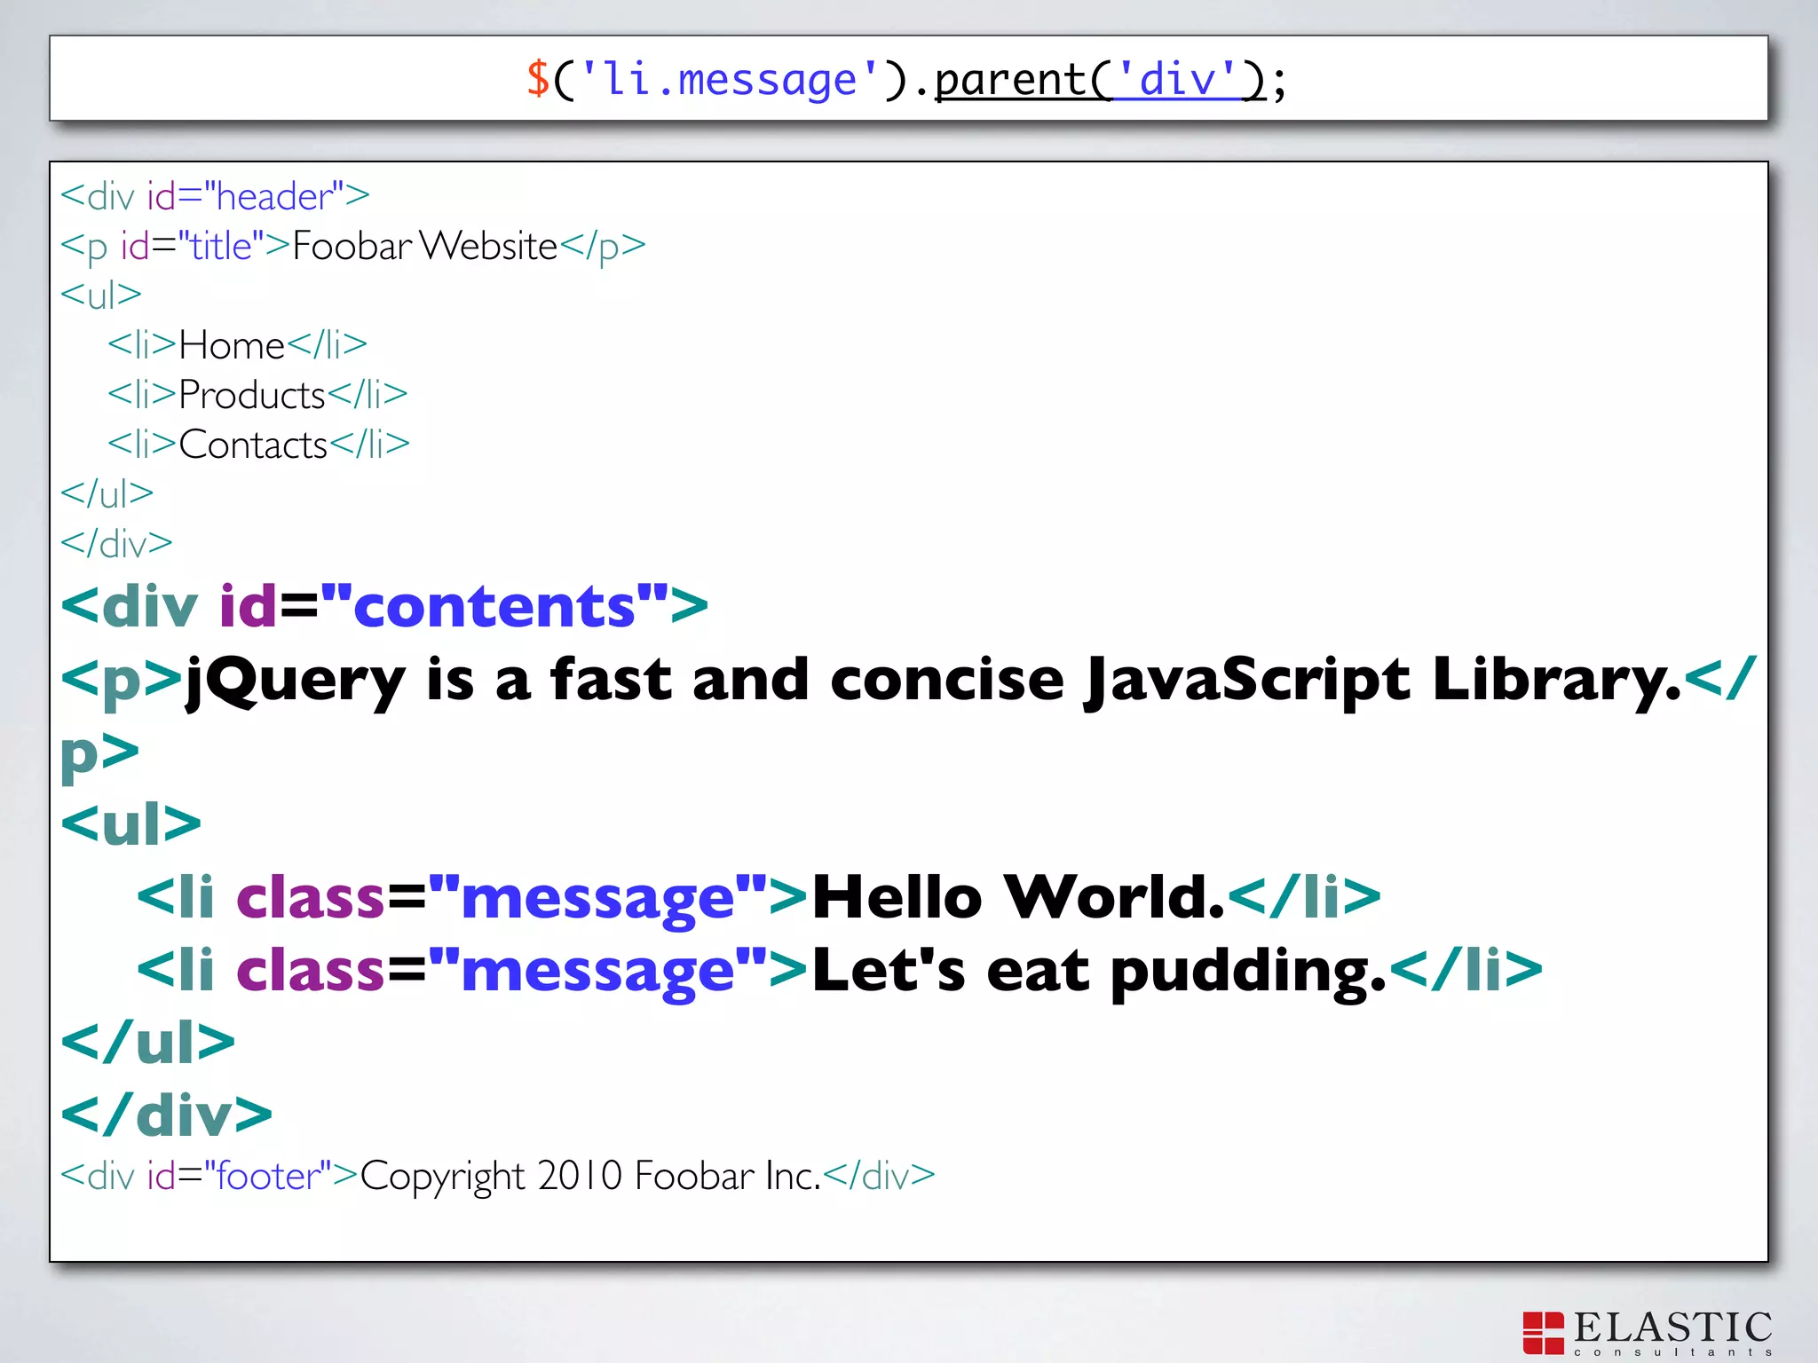
Task: Click the red dollar sign in code
Action: [x=538, y=79]
